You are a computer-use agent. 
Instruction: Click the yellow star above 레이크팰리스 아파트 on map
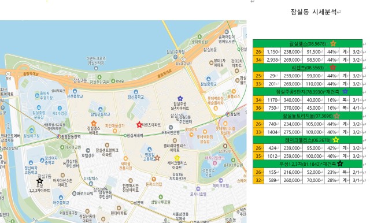click(x=177, y=158)
